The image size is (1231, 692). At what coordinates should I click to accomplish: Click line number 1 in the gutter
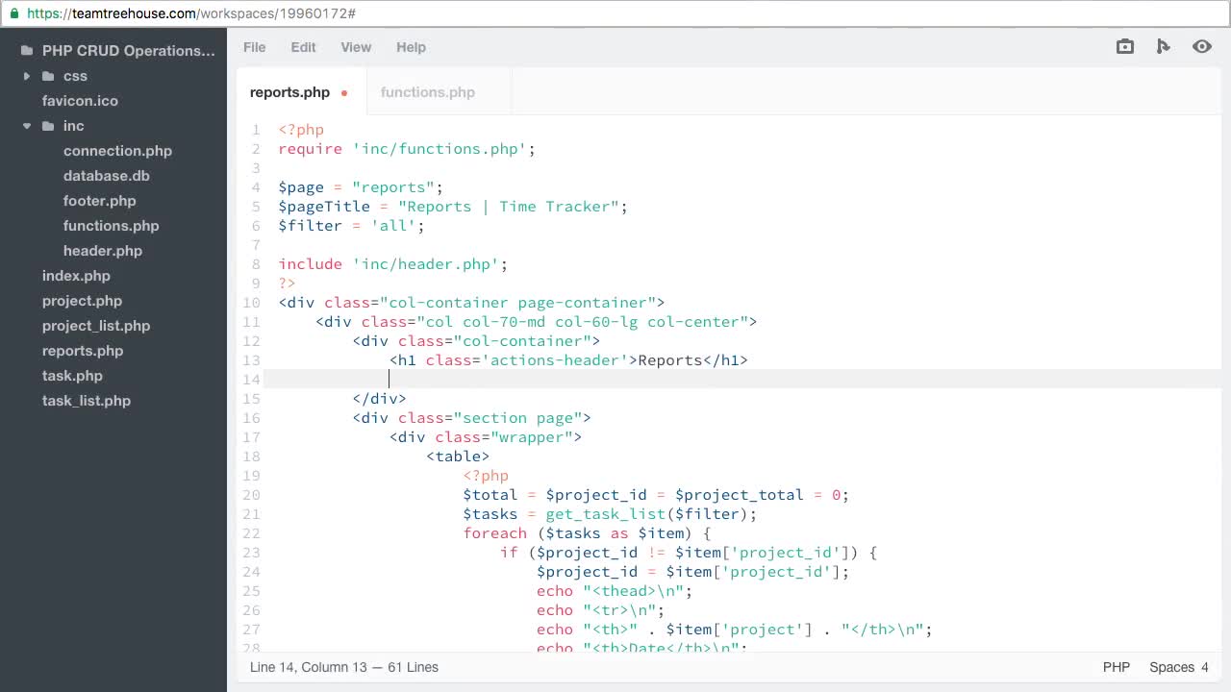(x=256, y=130)
